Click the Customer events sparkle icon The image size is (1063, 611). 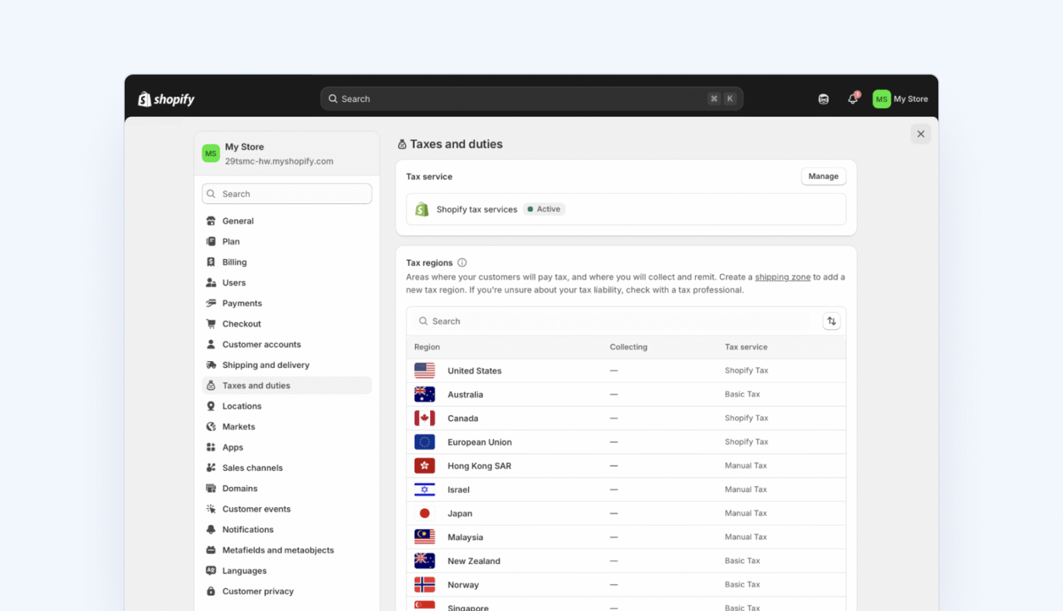211,508
